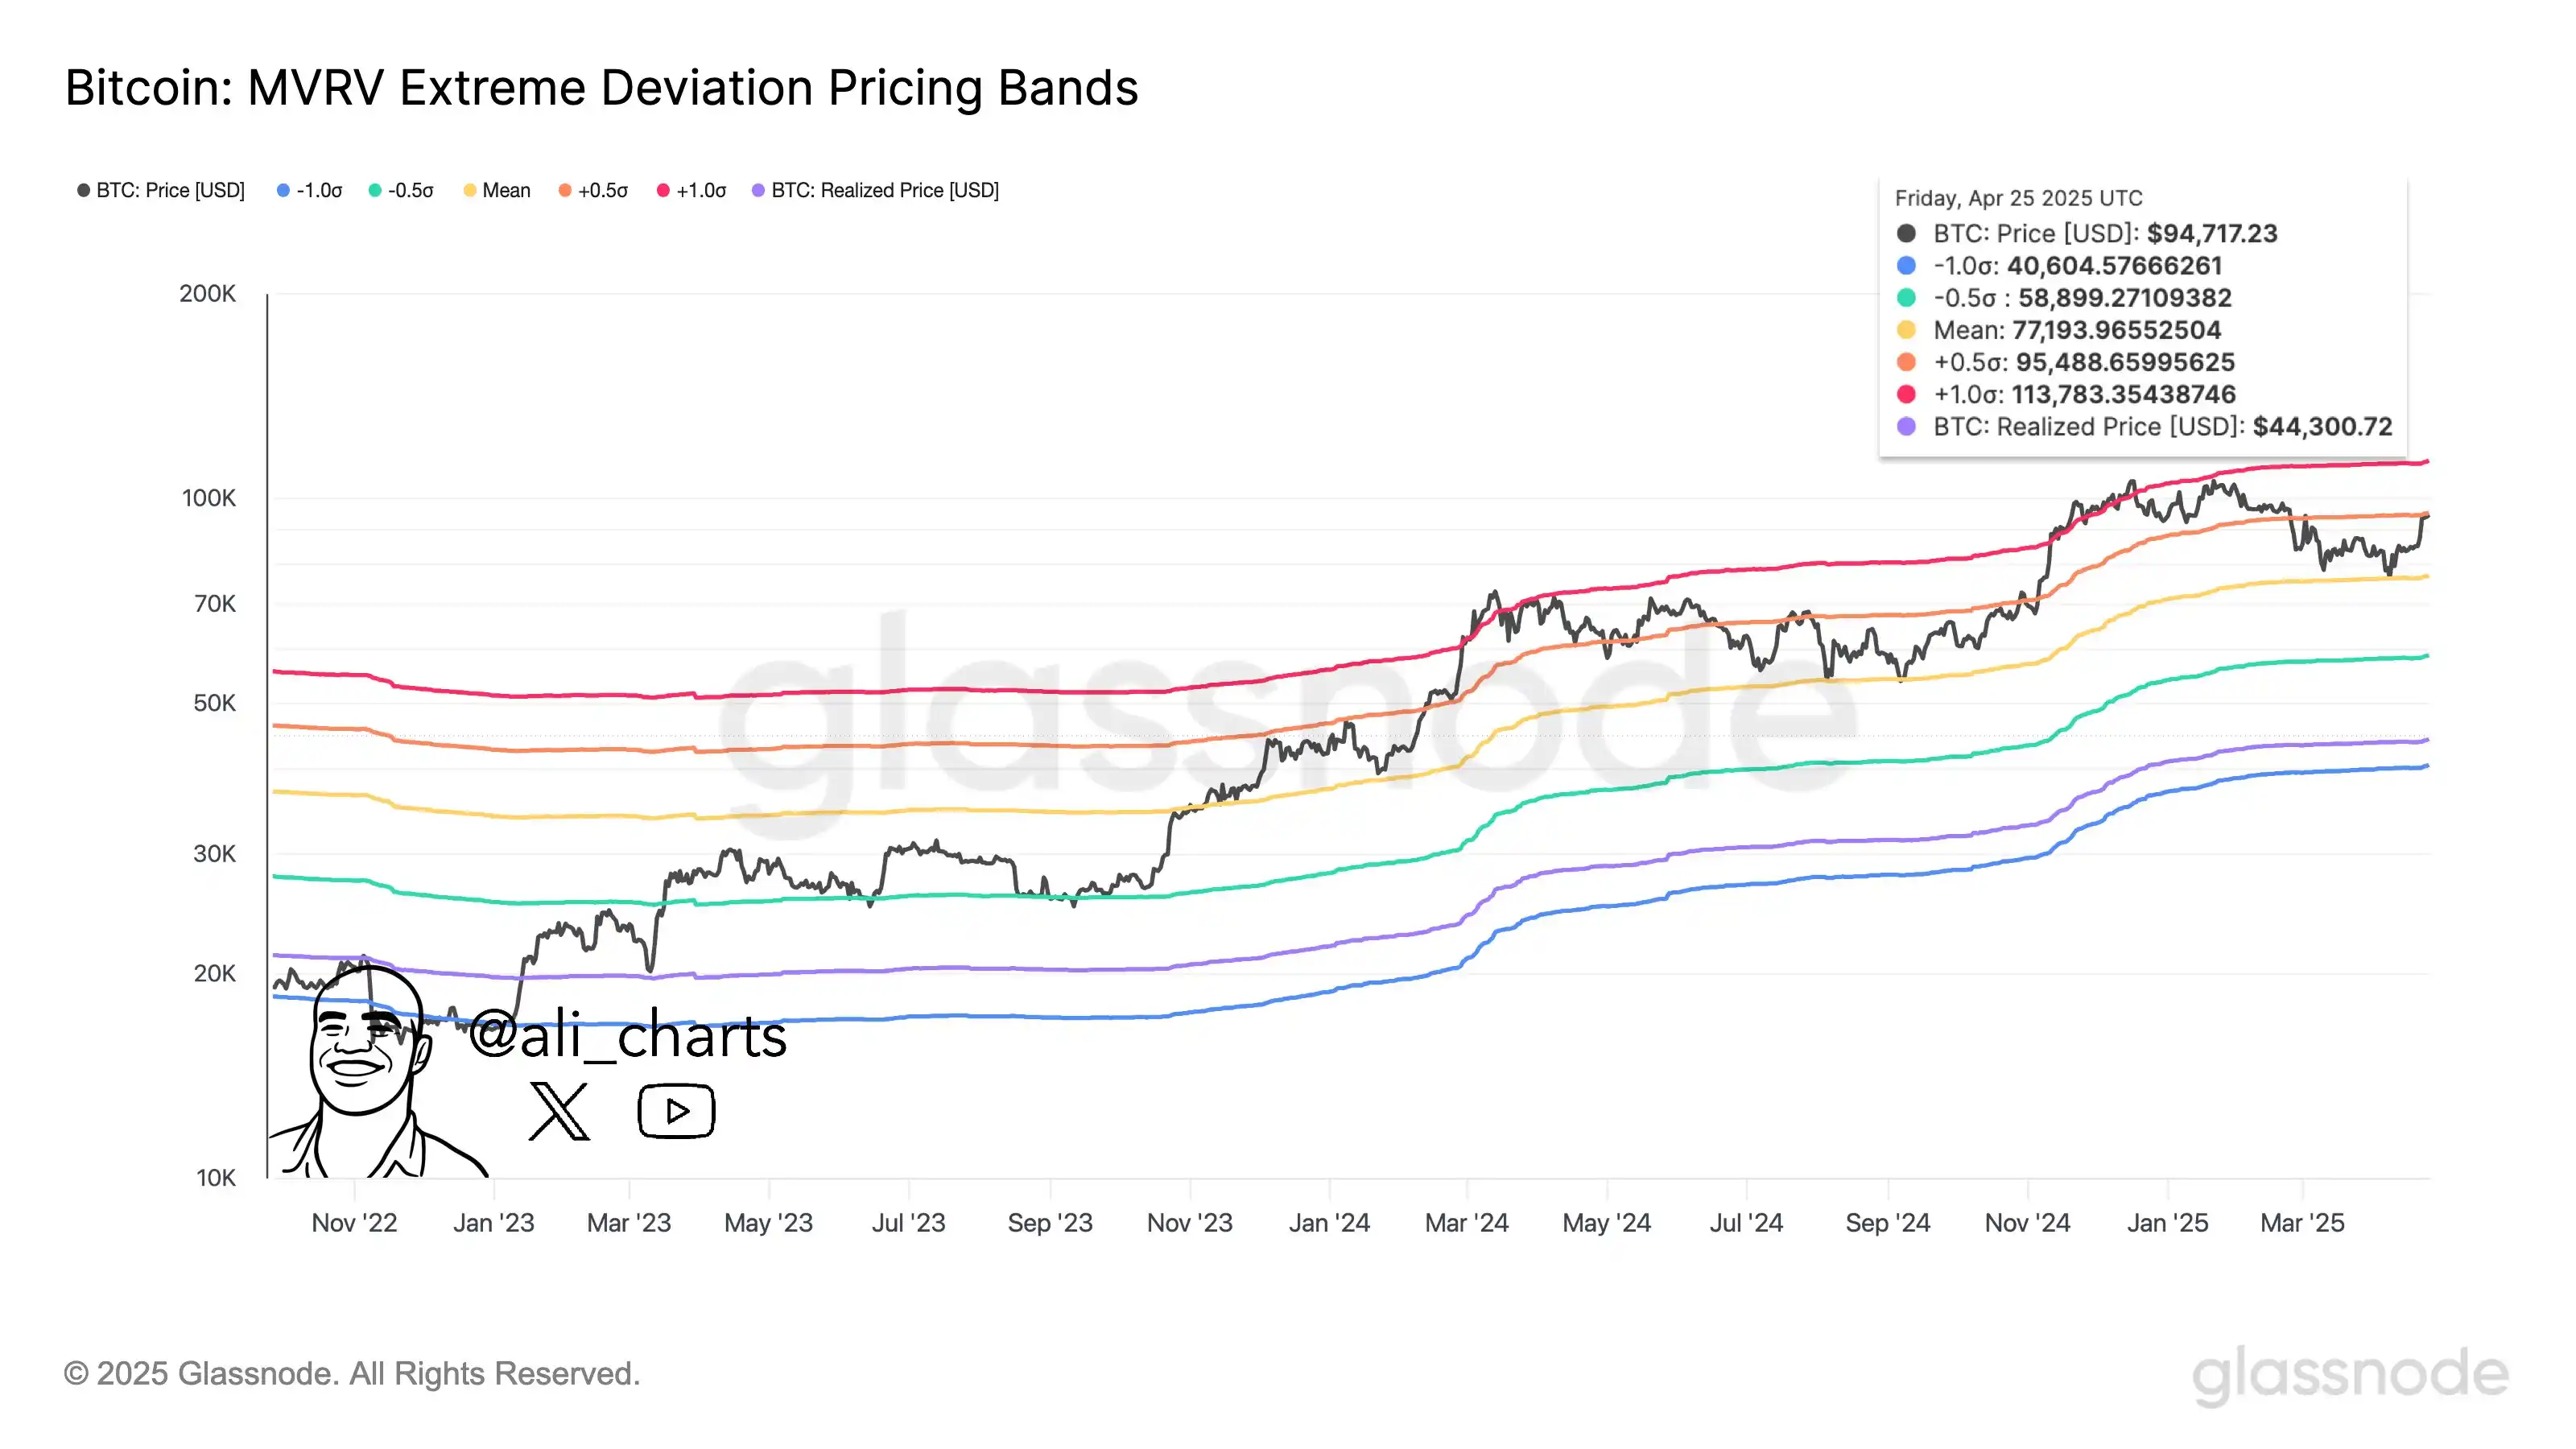Click the @ali_charts handle text

(627, 1035)
